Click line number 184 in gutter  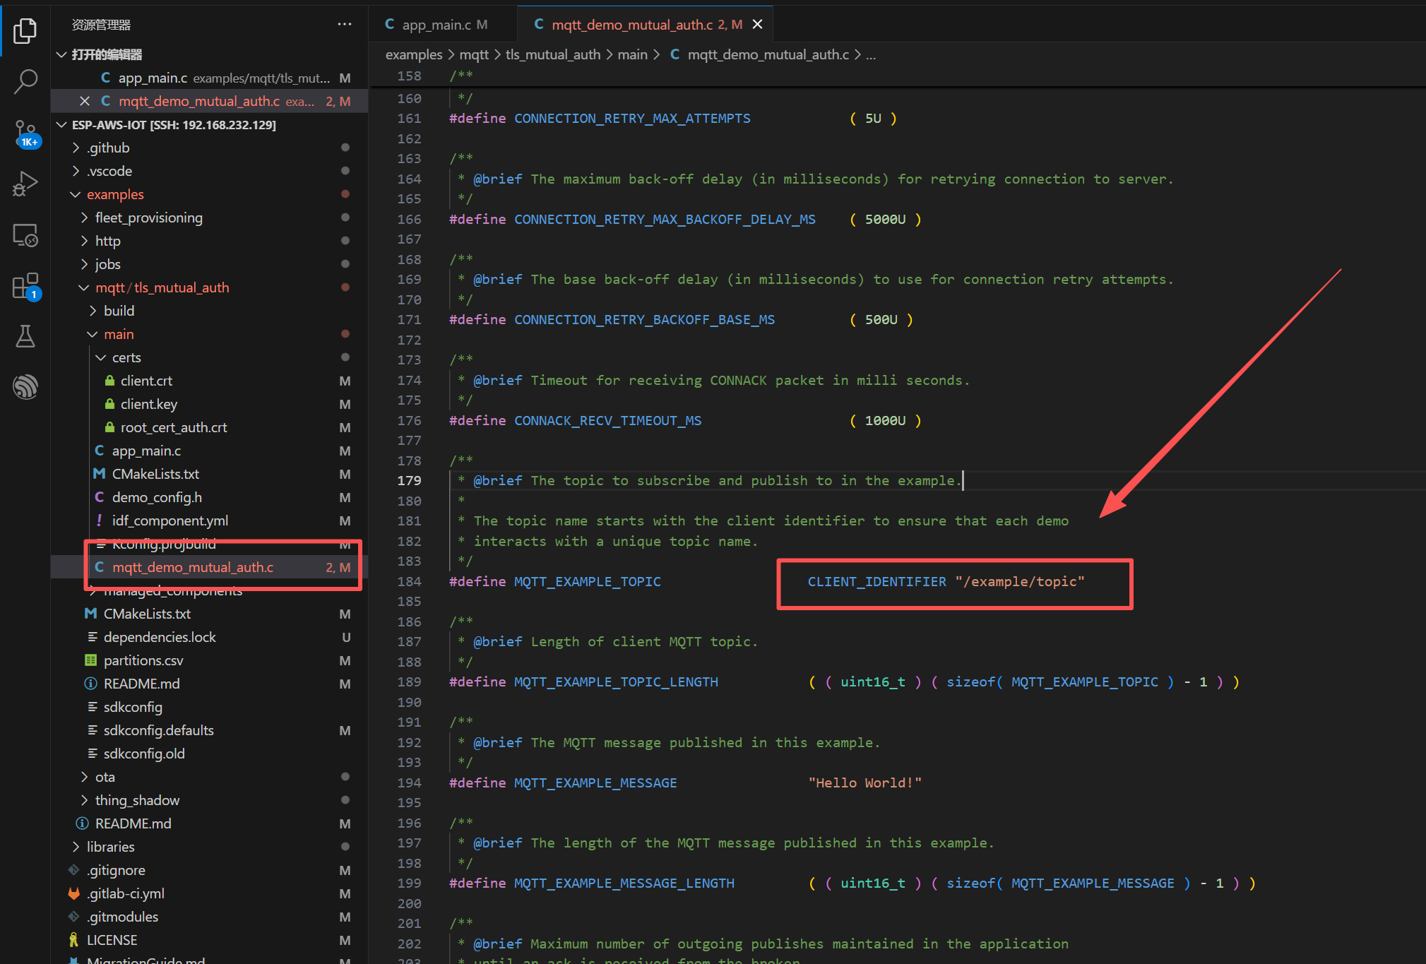(409, 581)
